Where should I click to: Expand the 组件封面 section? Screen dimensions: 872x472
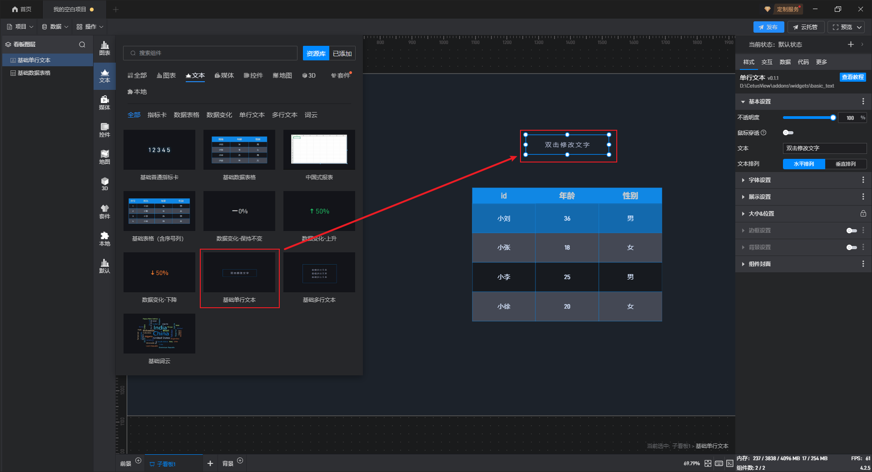743,264
